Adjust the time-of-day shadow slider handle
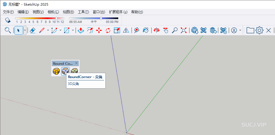The width and height of the screenshot is (275, 135). (x=101, y=18)
